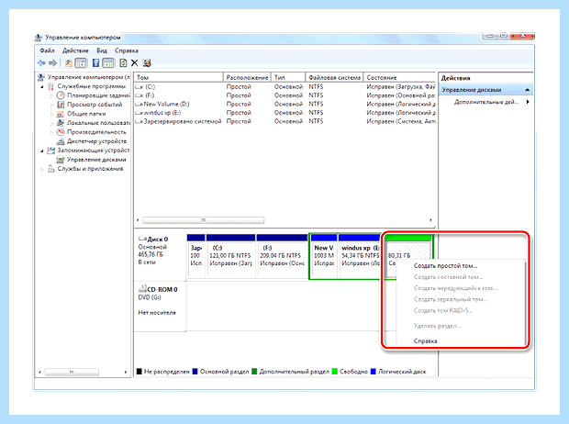Collapse the Запоминающие устройства node

42,151
